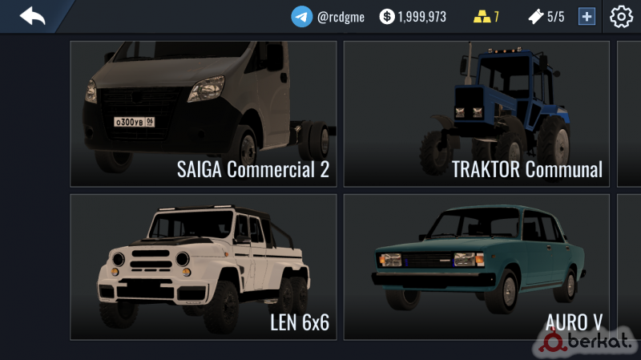The width and height of the screenshot is (641, 360).
Task: Go back using the white arrow icon
Action: tap(32, 16)
